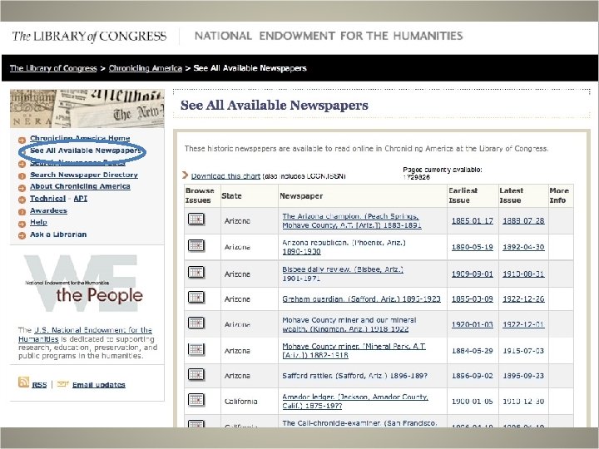Open browse issues icon for Arizona republican
This screenshot has height=449, width=599.
pos(196,245)
